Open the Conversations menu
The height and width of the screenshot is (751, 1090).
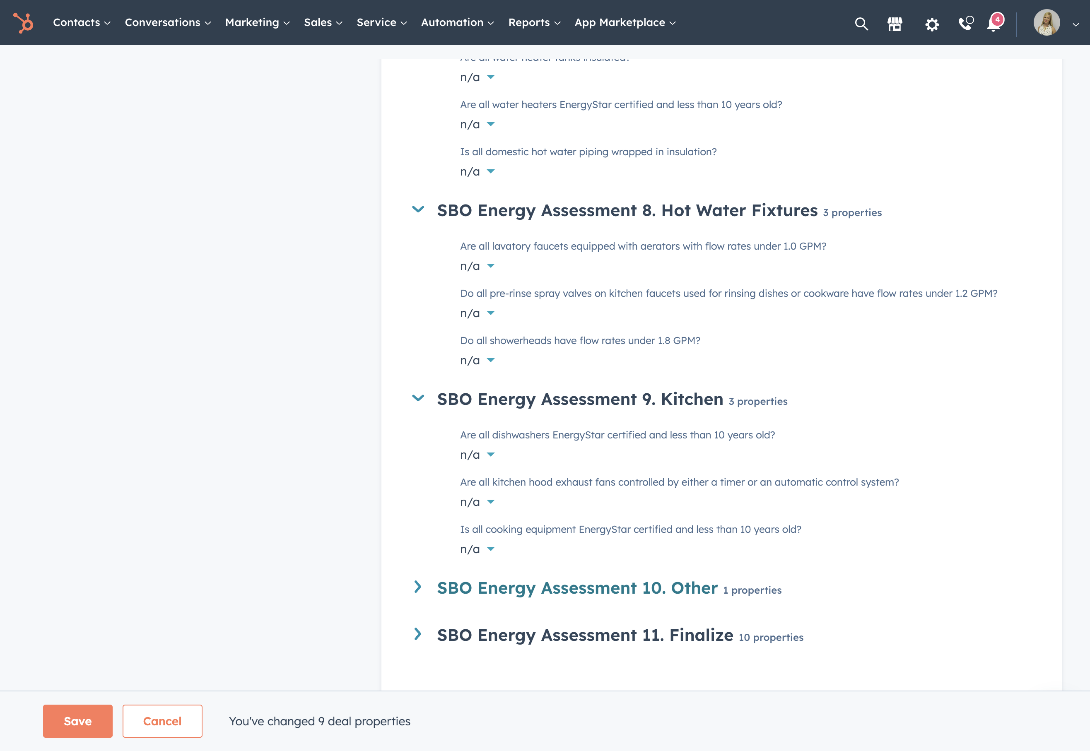[x=168, y=23]
